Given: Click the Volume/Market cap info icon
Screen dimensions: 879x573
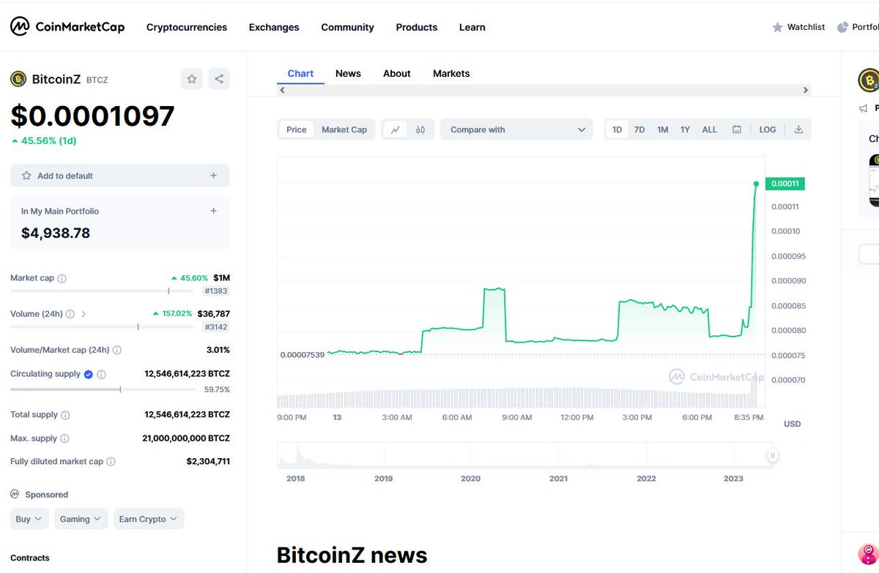Looking at the screenshot, I should click(x=117, y=351).
